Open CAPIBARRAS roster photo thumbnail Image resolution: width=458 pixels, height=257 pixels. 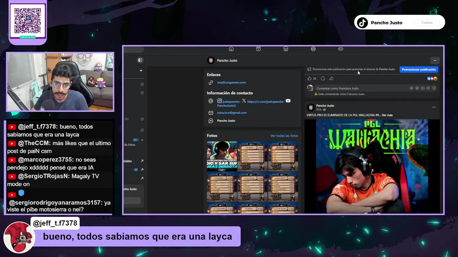(222, 187)
